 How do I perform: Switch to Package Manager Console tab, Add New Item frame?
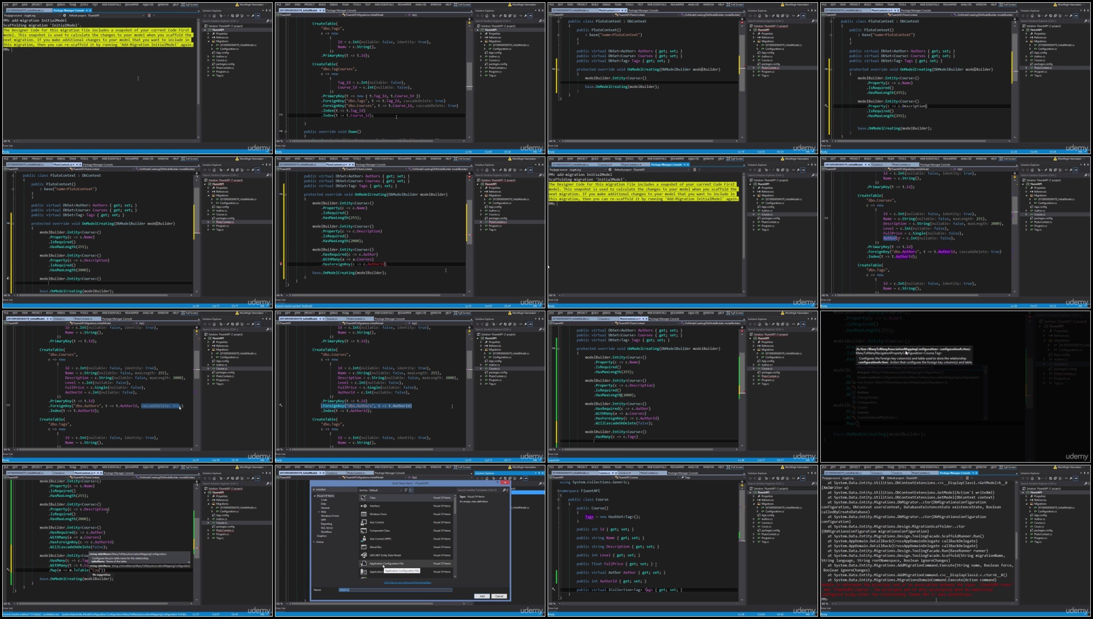pyautogui.click(x=389, y=473)
